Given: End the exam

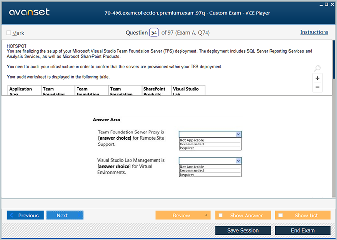Looking at the screenshot, I should (303, 230).
